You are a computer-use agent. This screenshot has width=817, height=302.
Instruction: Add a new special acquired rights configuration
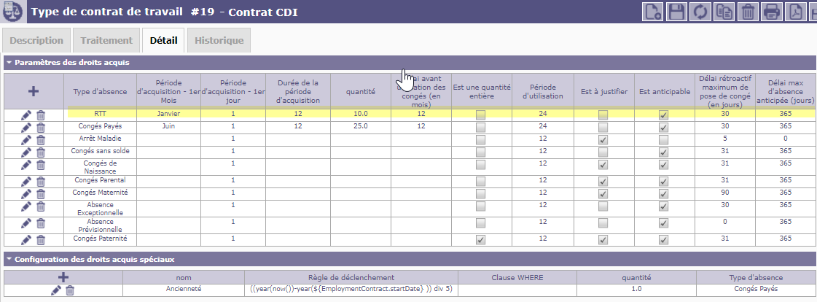63,277
